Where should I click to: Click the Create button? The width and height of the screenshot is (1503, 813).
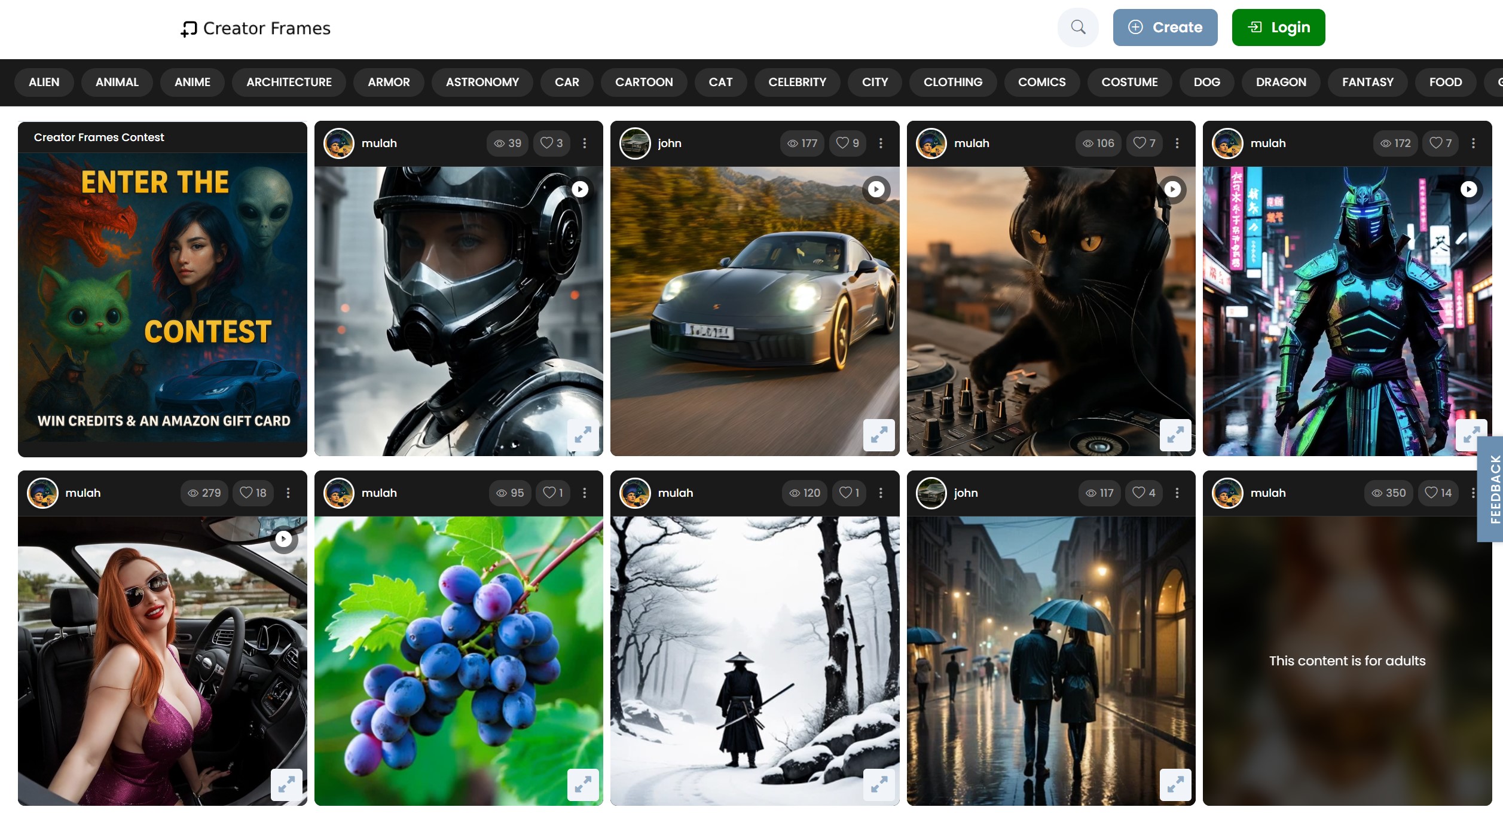coord(1165,27)
